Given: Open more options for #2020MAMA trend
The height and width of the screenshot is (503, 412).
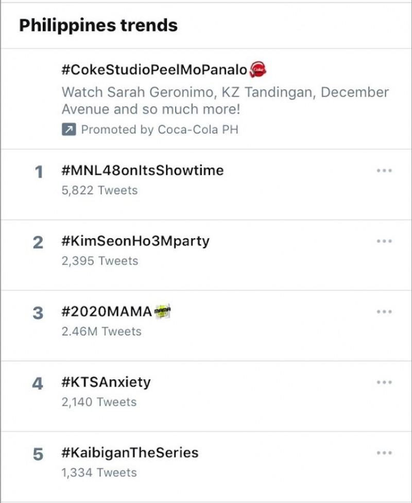Looking at the screenshot, I should pos(384,311).
